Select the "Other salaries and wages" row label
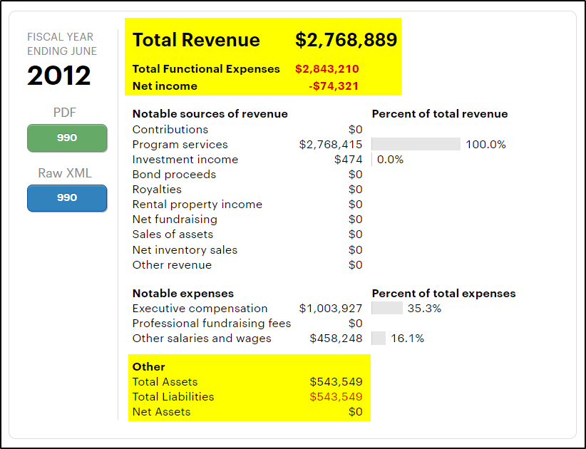This screenshot has height=449, width=586. click(x=202, y=339)
